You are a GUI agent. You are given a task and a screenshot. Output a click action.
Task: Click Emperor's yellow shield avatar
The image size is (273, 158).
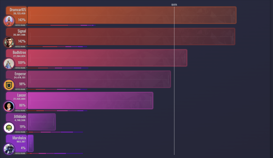[x=9, y=85]
